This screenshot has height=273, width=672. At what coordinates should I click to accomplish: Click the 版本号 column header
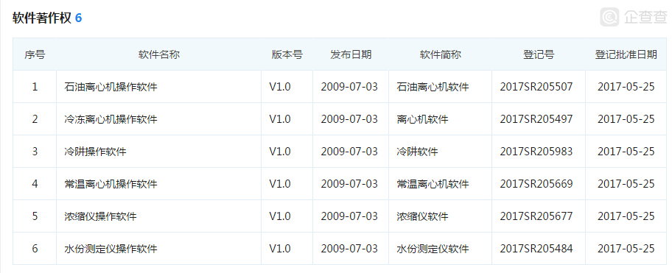pos(287,54)
